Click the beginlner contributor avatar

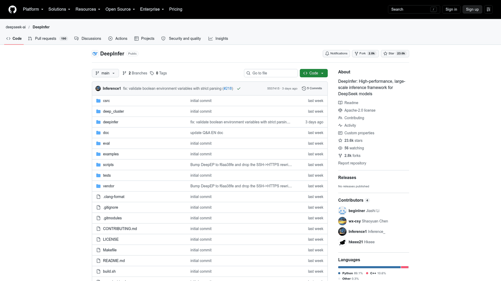pos(342,211)
